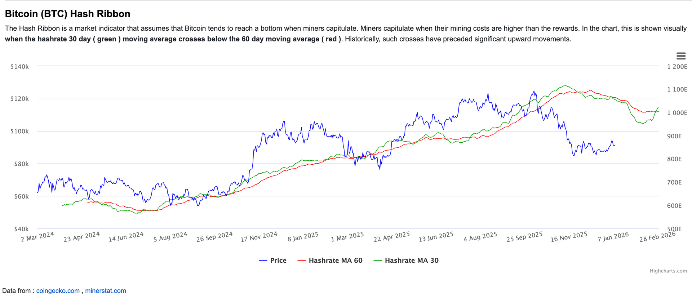Open the minerstat.com data source link
The image size is (692, 294).
pos(106,290)
